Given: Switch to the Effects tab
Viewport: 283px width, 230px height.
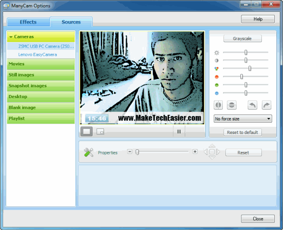Looking at the screenshot, I should (28, 22).
